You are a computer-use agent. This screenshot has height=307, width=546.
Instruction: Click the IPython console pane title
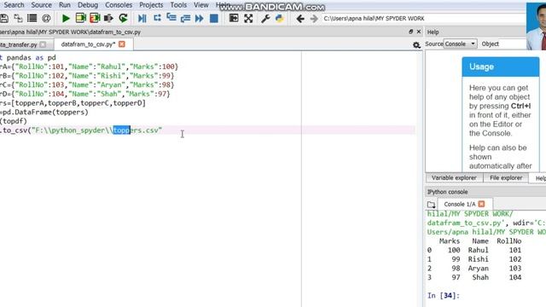click(x=447, y=192)
